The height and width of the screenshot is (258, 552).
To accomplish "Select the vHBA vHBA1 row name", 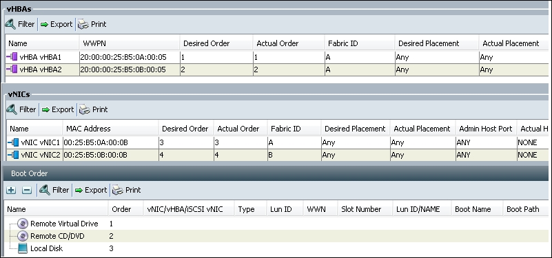I will coord(41,57).
